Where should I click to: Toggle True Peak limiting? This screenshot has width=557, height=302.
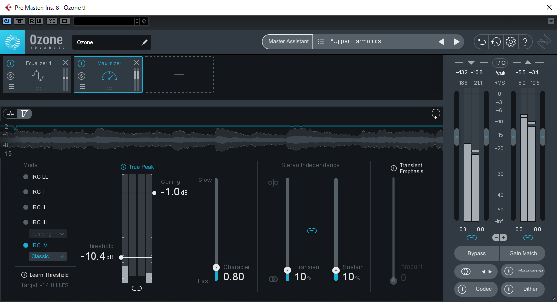pos(137,167)
